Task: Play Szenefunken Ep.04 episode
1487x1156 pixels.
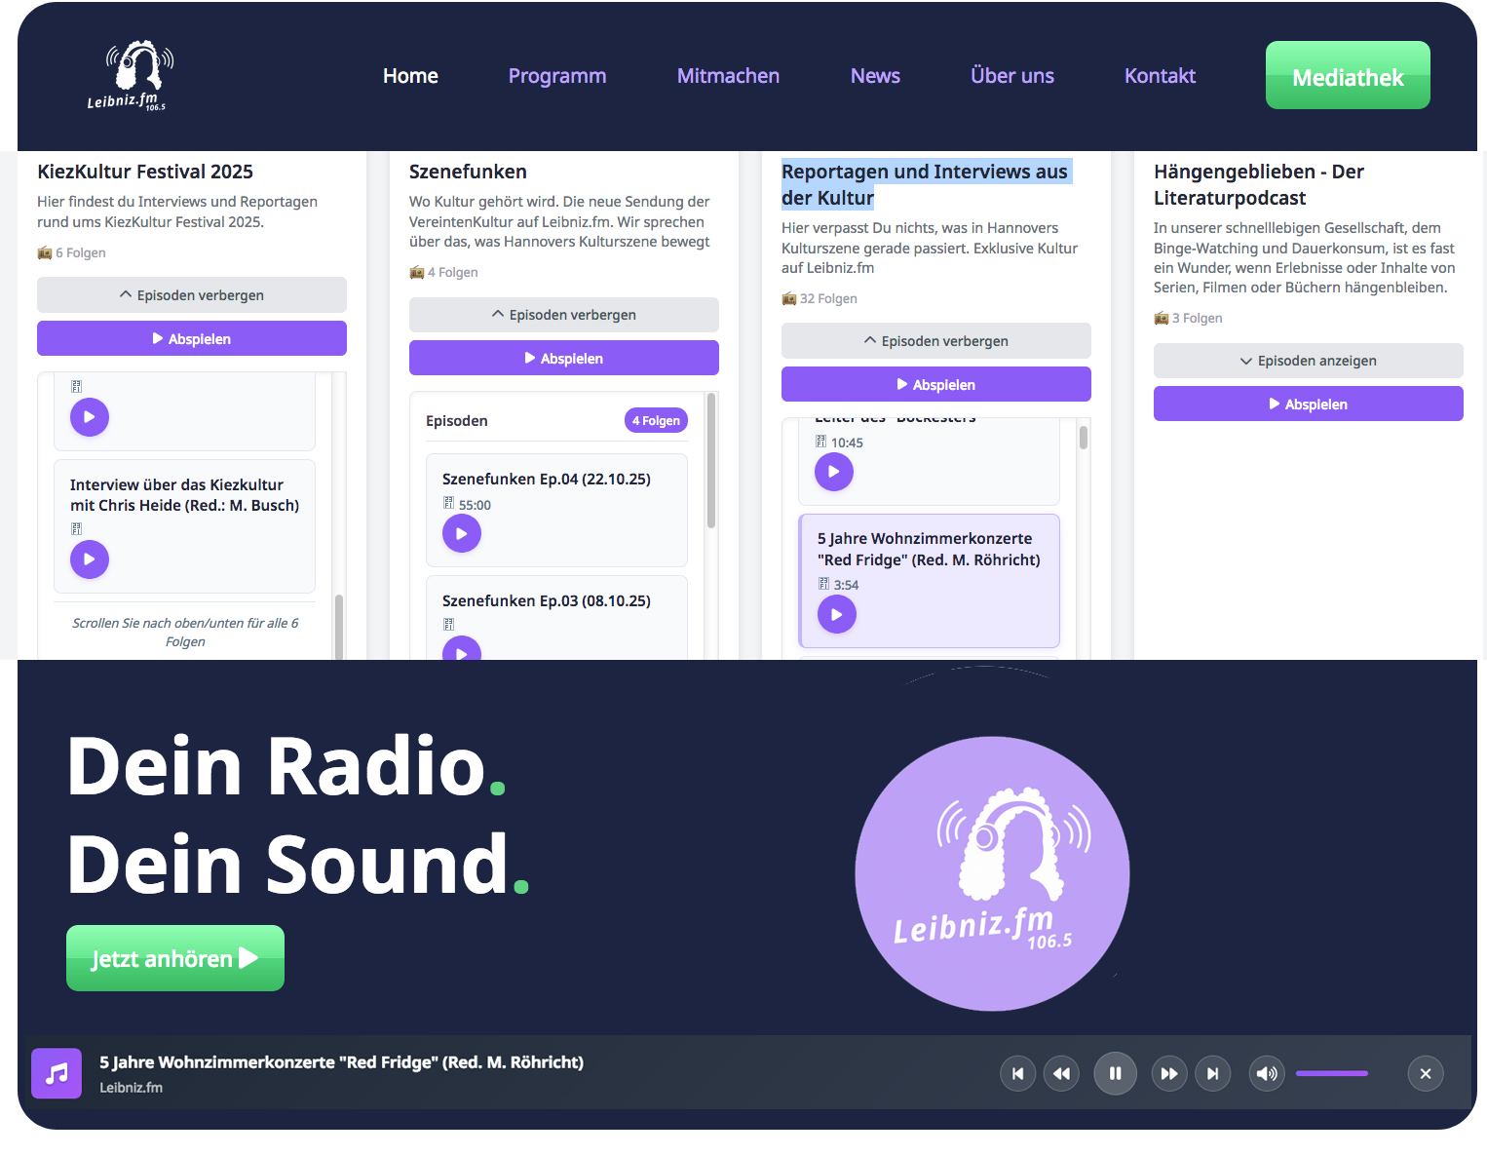Action: click(462, 533)
